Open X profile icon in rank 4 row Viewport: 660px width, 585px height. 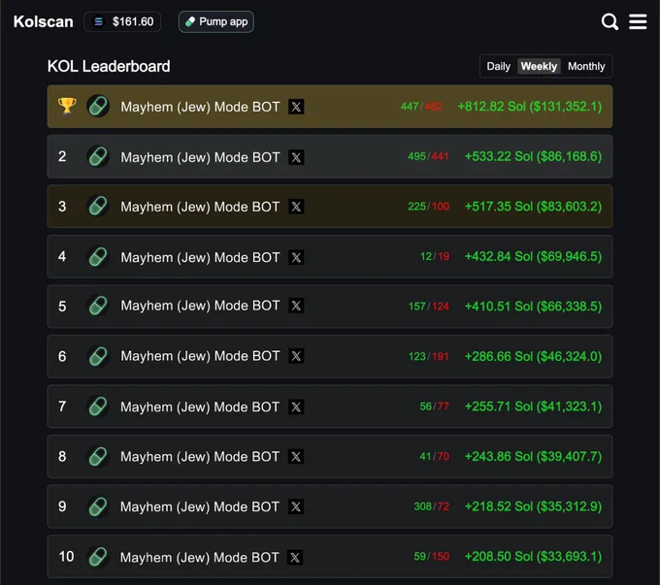coord(296,257)
